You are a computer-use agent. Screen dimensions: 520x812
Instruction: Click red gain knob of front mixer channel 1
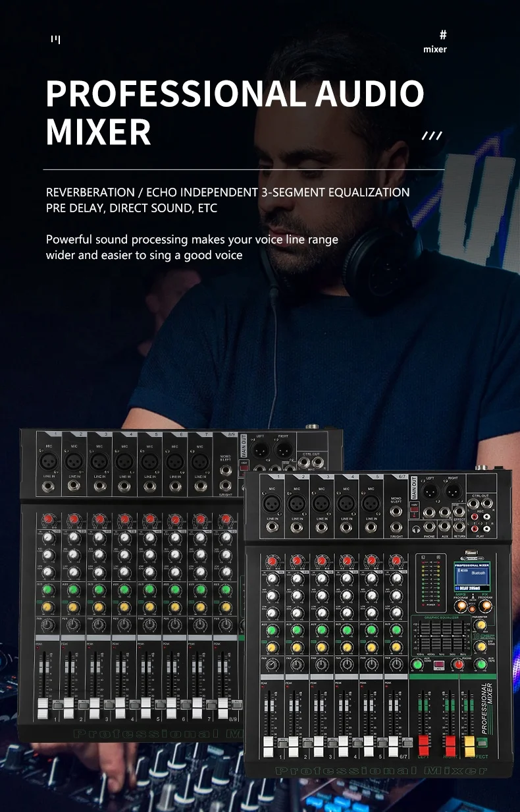click(272, 561)
